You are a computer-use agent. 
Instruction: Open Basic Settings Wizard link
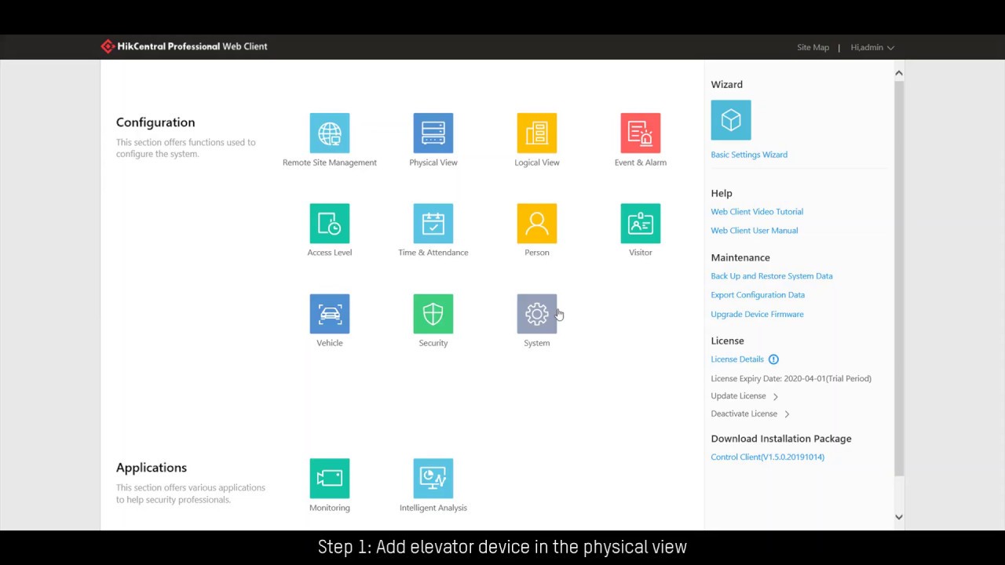749,155
